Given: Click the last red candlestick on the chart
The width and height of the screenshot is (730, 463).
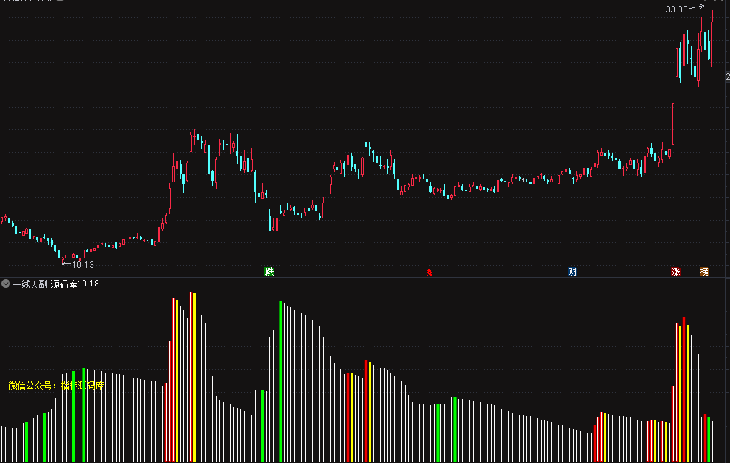Looking at the screenshot, I should pyautogui.click(x=712, y=44).
